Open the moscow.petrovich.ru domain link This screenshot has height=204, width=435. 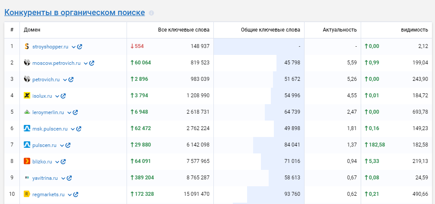56,63
